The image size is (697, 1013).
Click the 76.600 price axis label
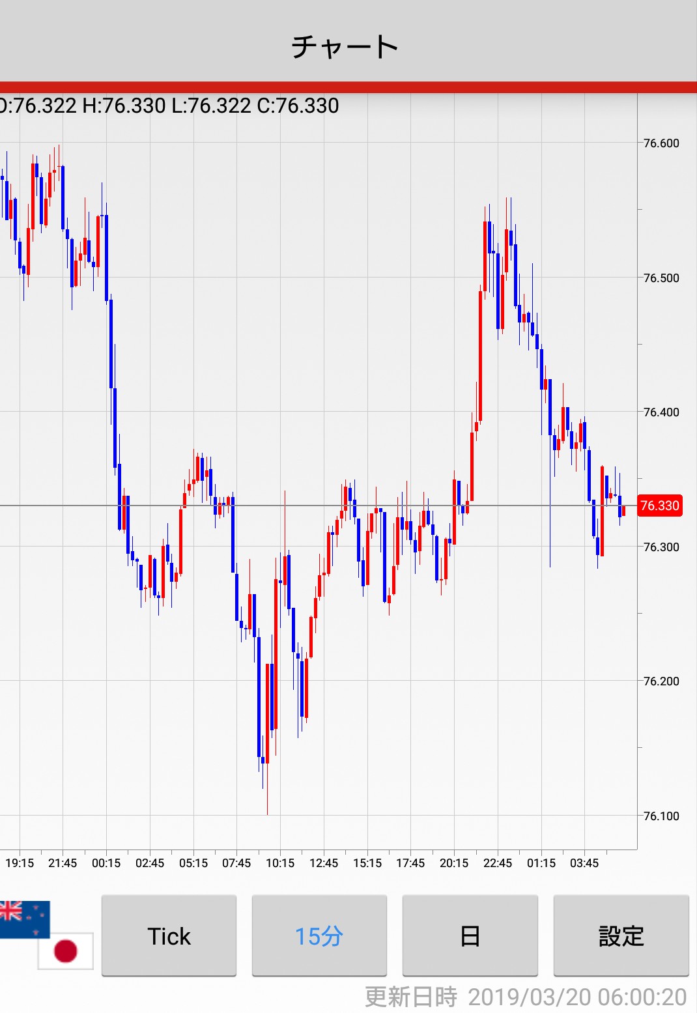[661, 143]
